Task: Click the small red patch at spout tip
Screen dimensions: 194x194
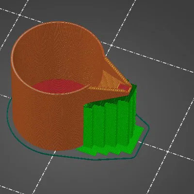Action: [x=124, y=87]
